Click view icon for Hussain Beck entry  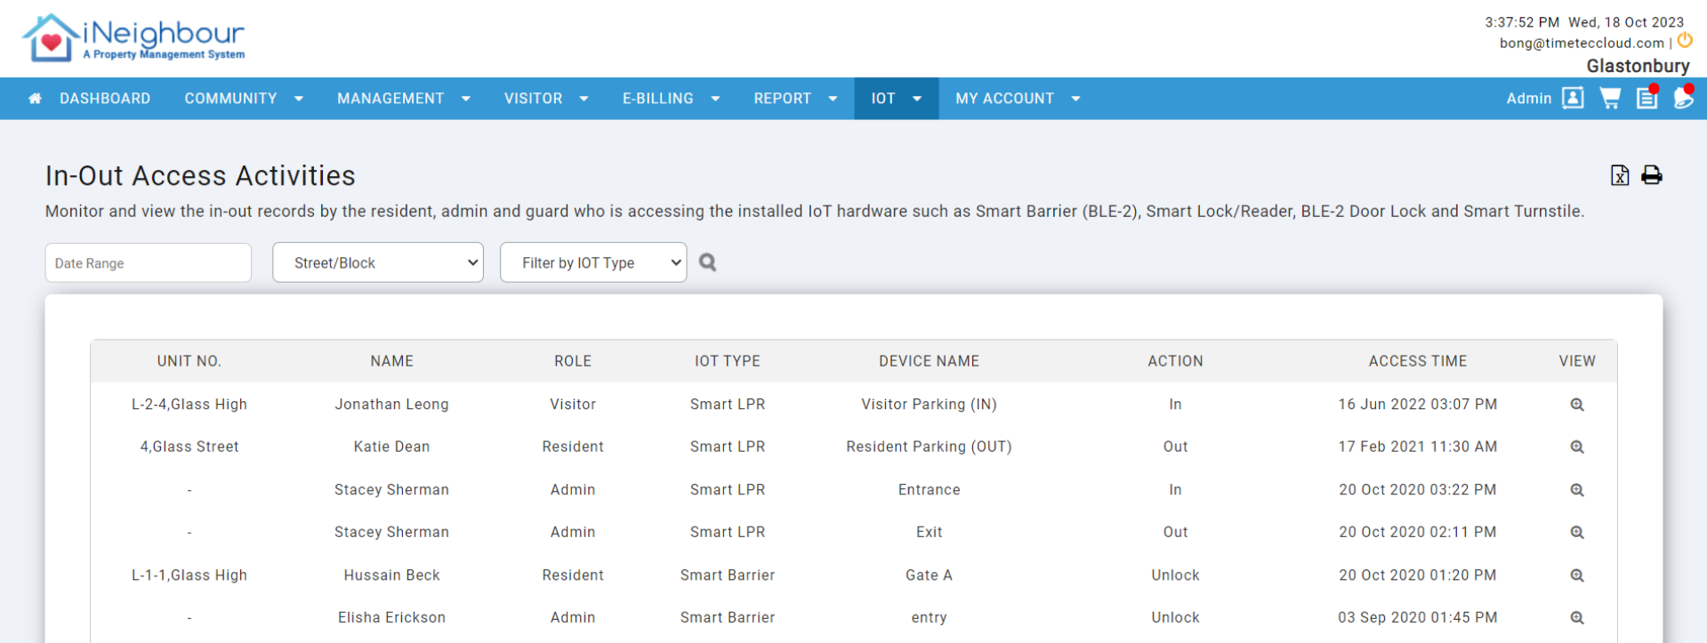1576,575
